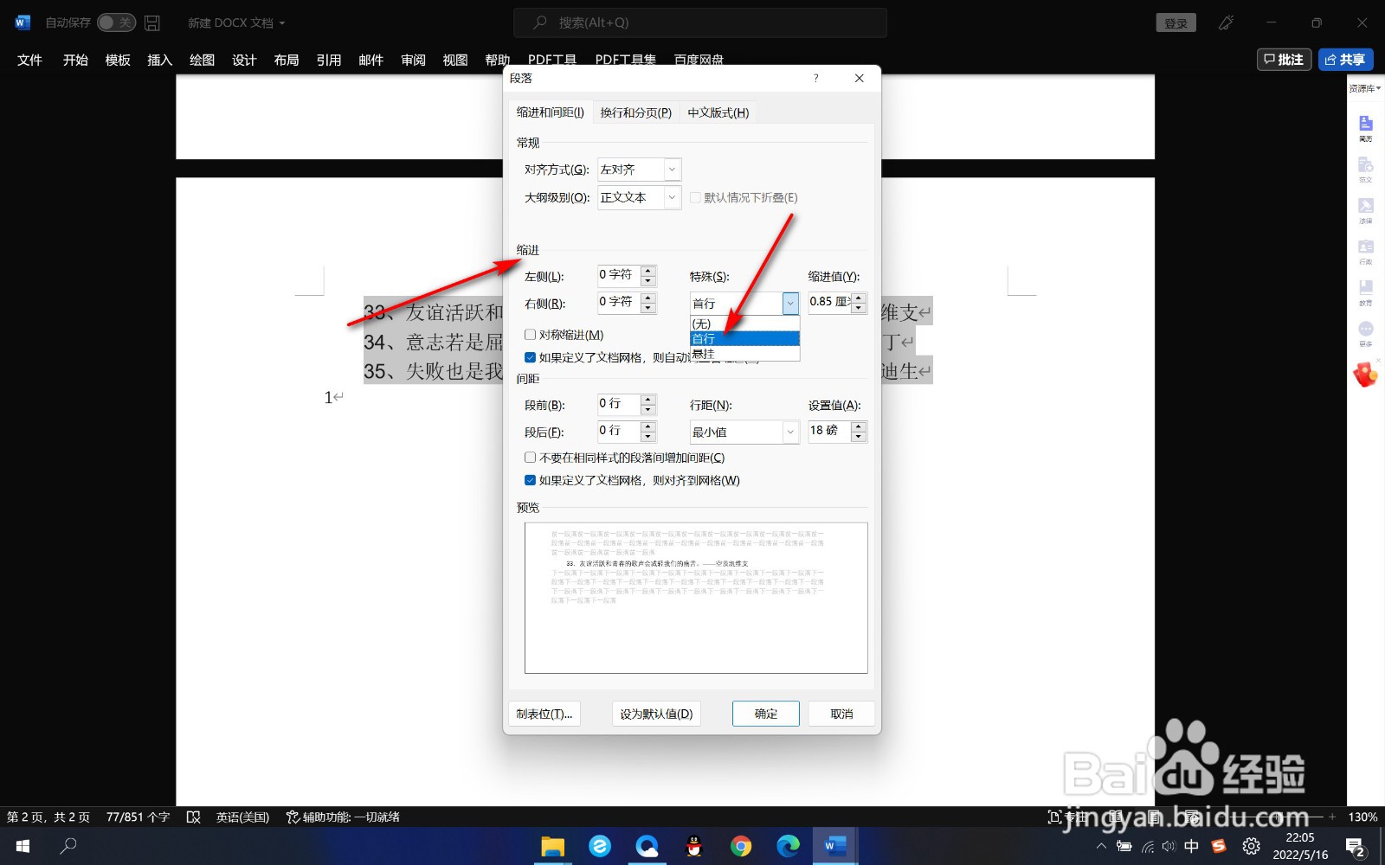Uncheck 如果定义了文档网格，则对齐到网格 checkbox

(530, 480)
